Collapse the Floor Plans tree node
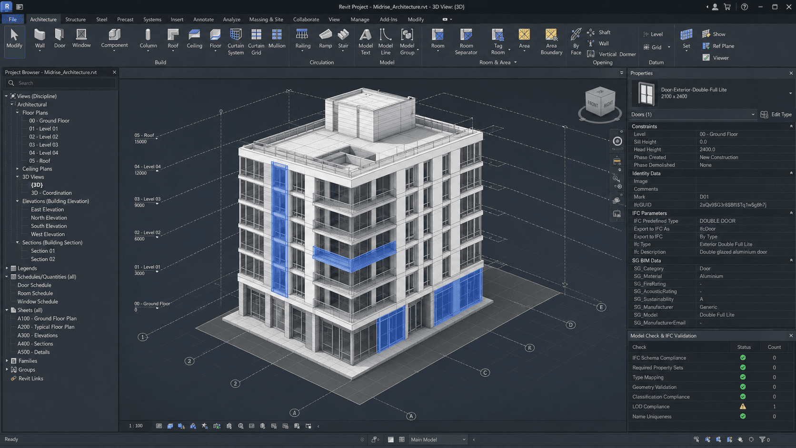 (x=18, y=113)
